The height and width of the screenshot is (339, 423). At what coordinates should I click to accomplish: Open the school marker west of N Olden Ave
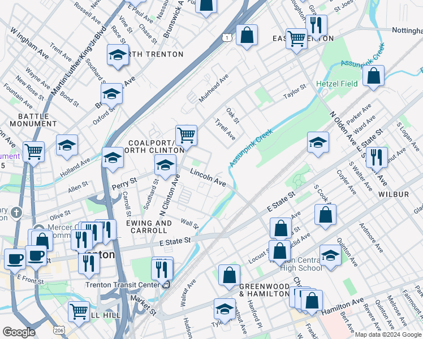coord(318,143)
